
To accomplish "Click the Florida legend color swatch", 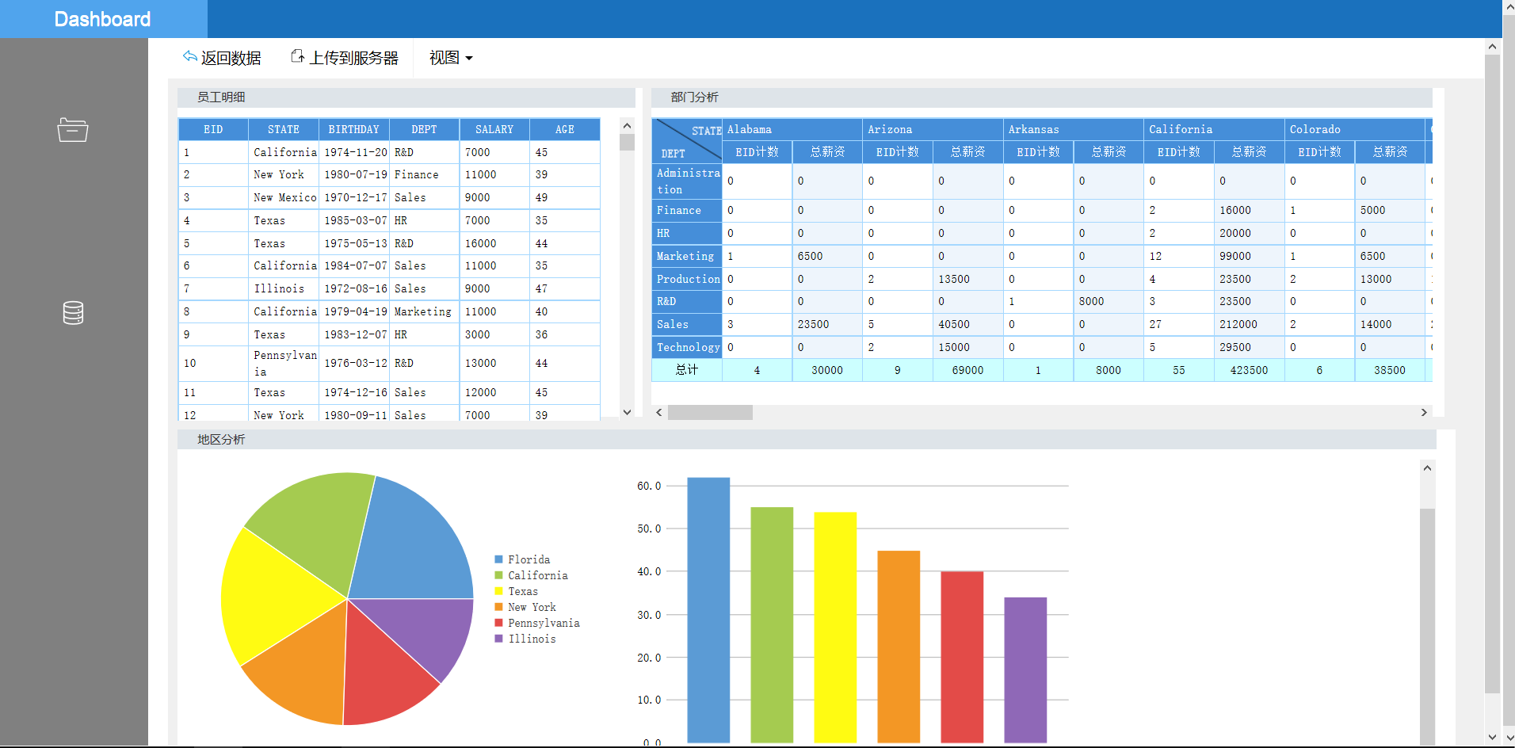I will pyautogui.click(x=499, y=559).
